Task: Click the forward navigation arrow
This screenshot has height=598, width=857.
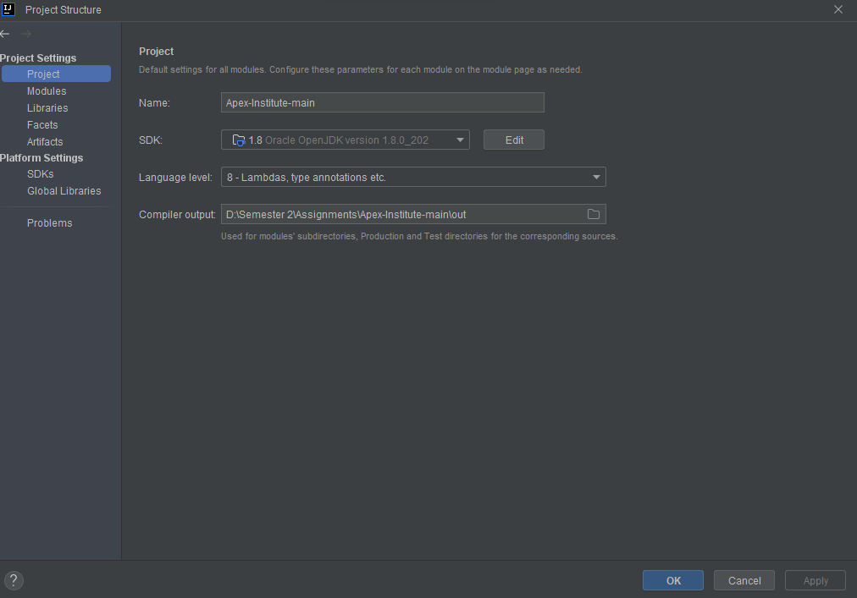Action: click(25, 35)
